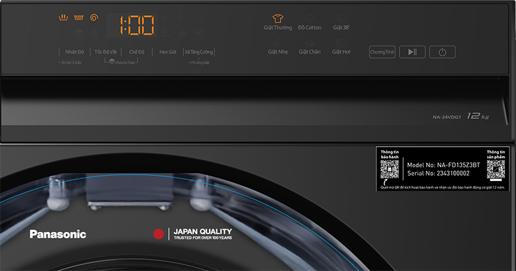Tap the red Japan Quality circle
The width and height of the screenshot is (516, 271).
(x=159, y=234)
